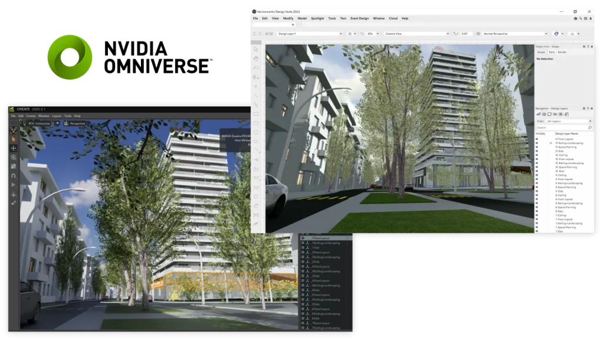Click the forward arrow in Vectorworks view bar
604x340 pixels.
click(260, 34)
